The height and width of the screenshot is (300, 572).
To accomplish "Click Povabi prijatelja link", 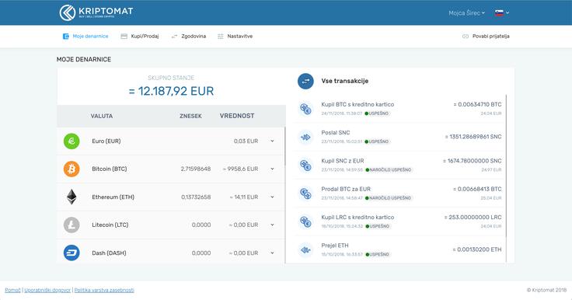I will point(486,36).
